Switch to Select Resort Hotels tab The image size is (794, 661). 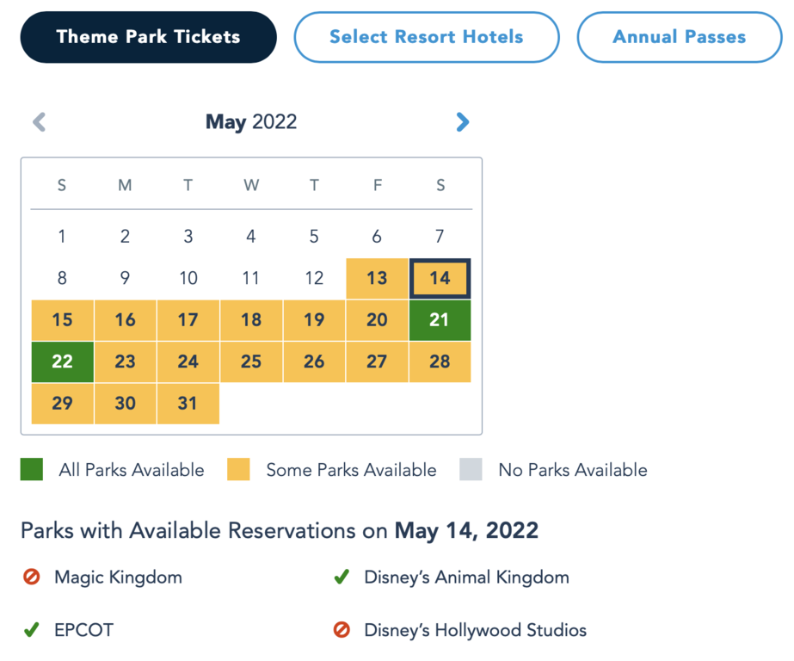[x=426, y=37]
